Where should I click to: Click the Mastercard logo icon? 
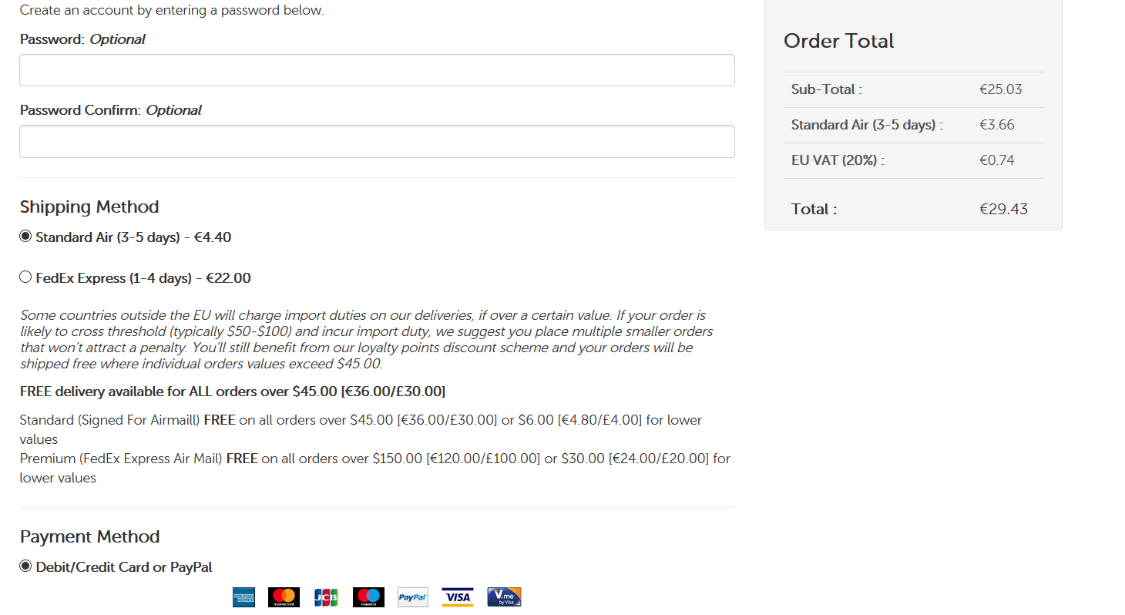pos(284,597)
